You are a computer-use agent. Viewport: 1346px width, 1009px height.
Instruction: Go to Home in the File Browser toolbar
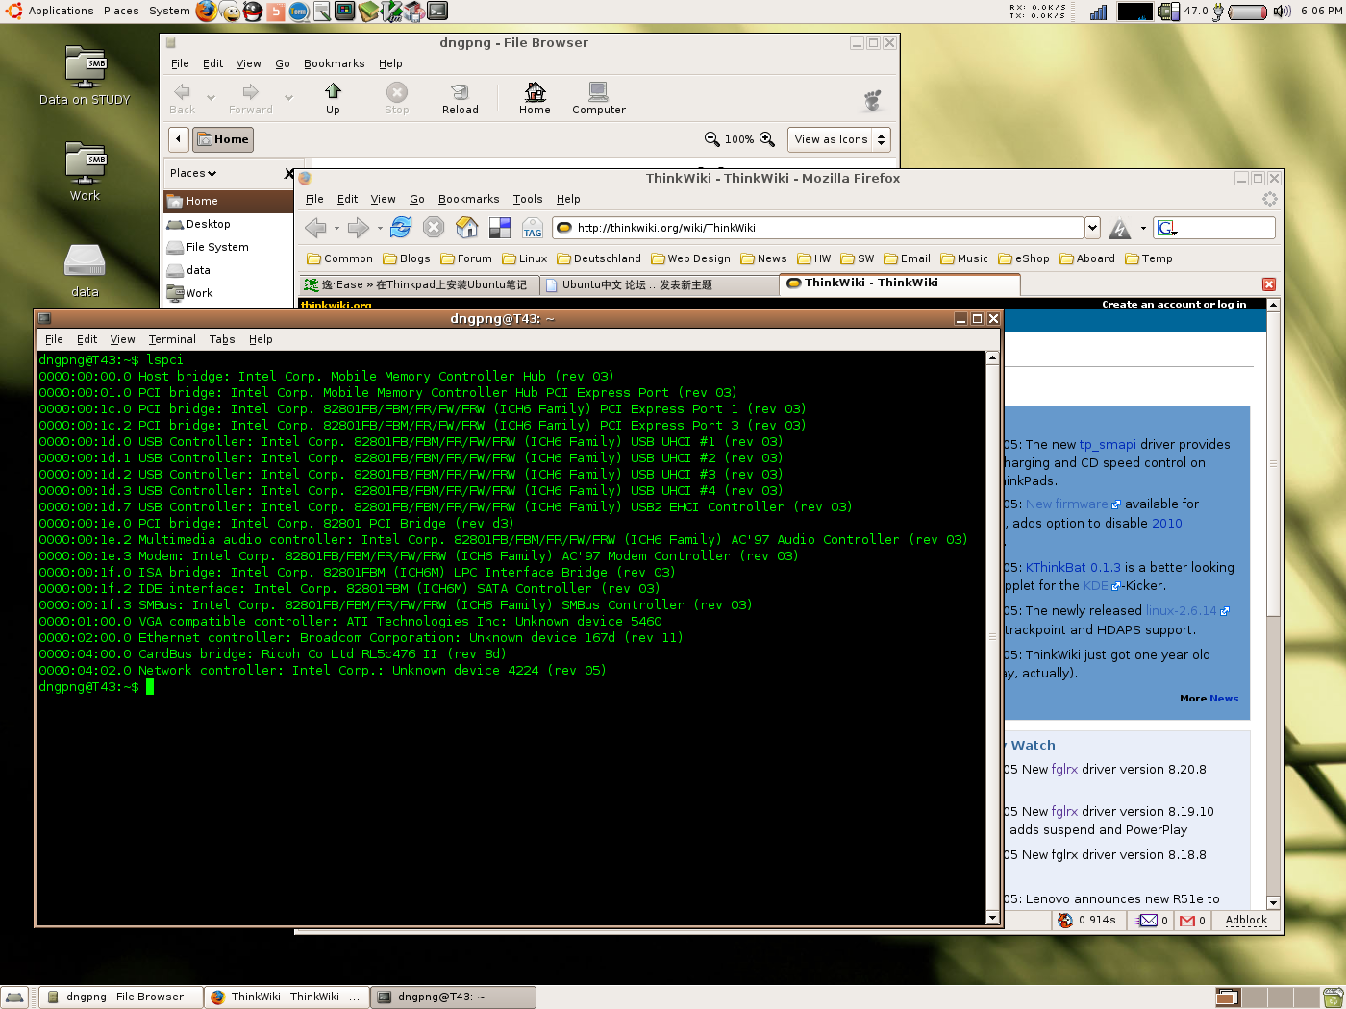pos(535,98)
